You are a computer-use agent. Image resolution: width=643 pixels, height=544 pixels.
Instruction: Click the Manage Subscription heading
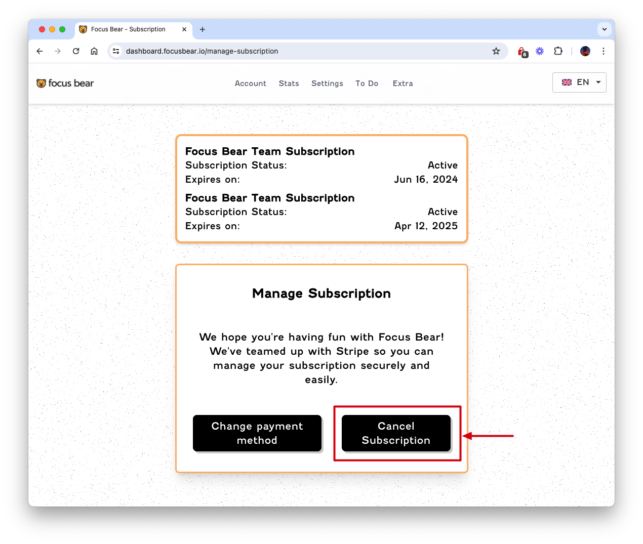322,294
